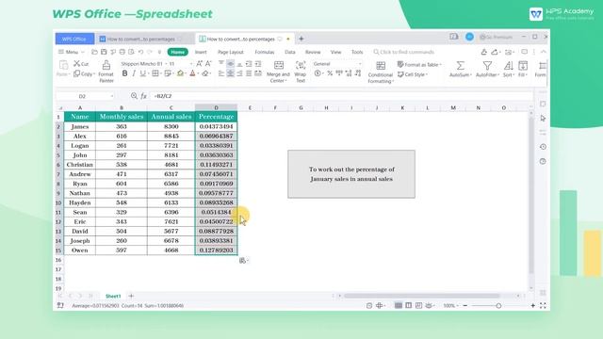The height and width of the screenshot is (339, 603).
Task: Click the Borders icon
Action: click(155, 73)
